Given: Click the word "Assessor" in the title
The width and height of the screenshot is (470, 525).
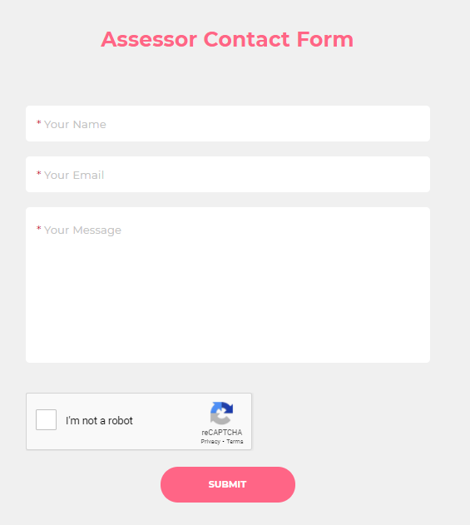Looking at the screenshot, I should click(149, 39).
